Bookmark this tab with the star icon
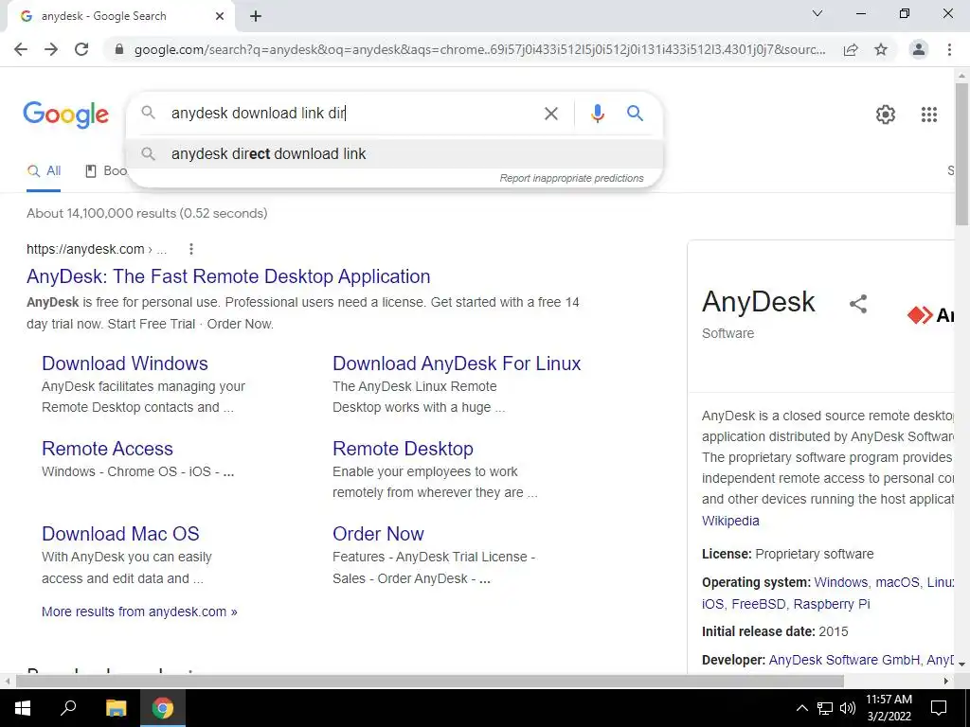The width and height of the screenshot is (970, 727). pos(881,49)
